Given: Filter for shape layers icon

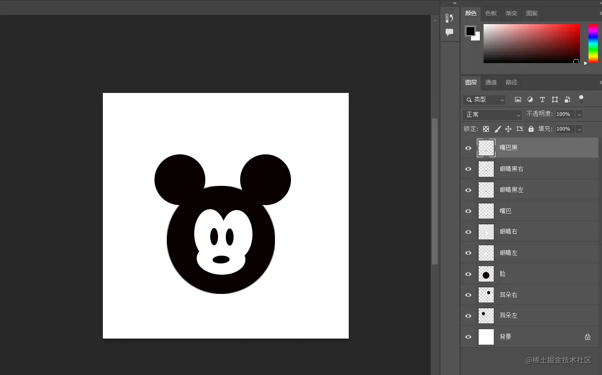Looking at the screenshot, I should click(x=555, y=99).
